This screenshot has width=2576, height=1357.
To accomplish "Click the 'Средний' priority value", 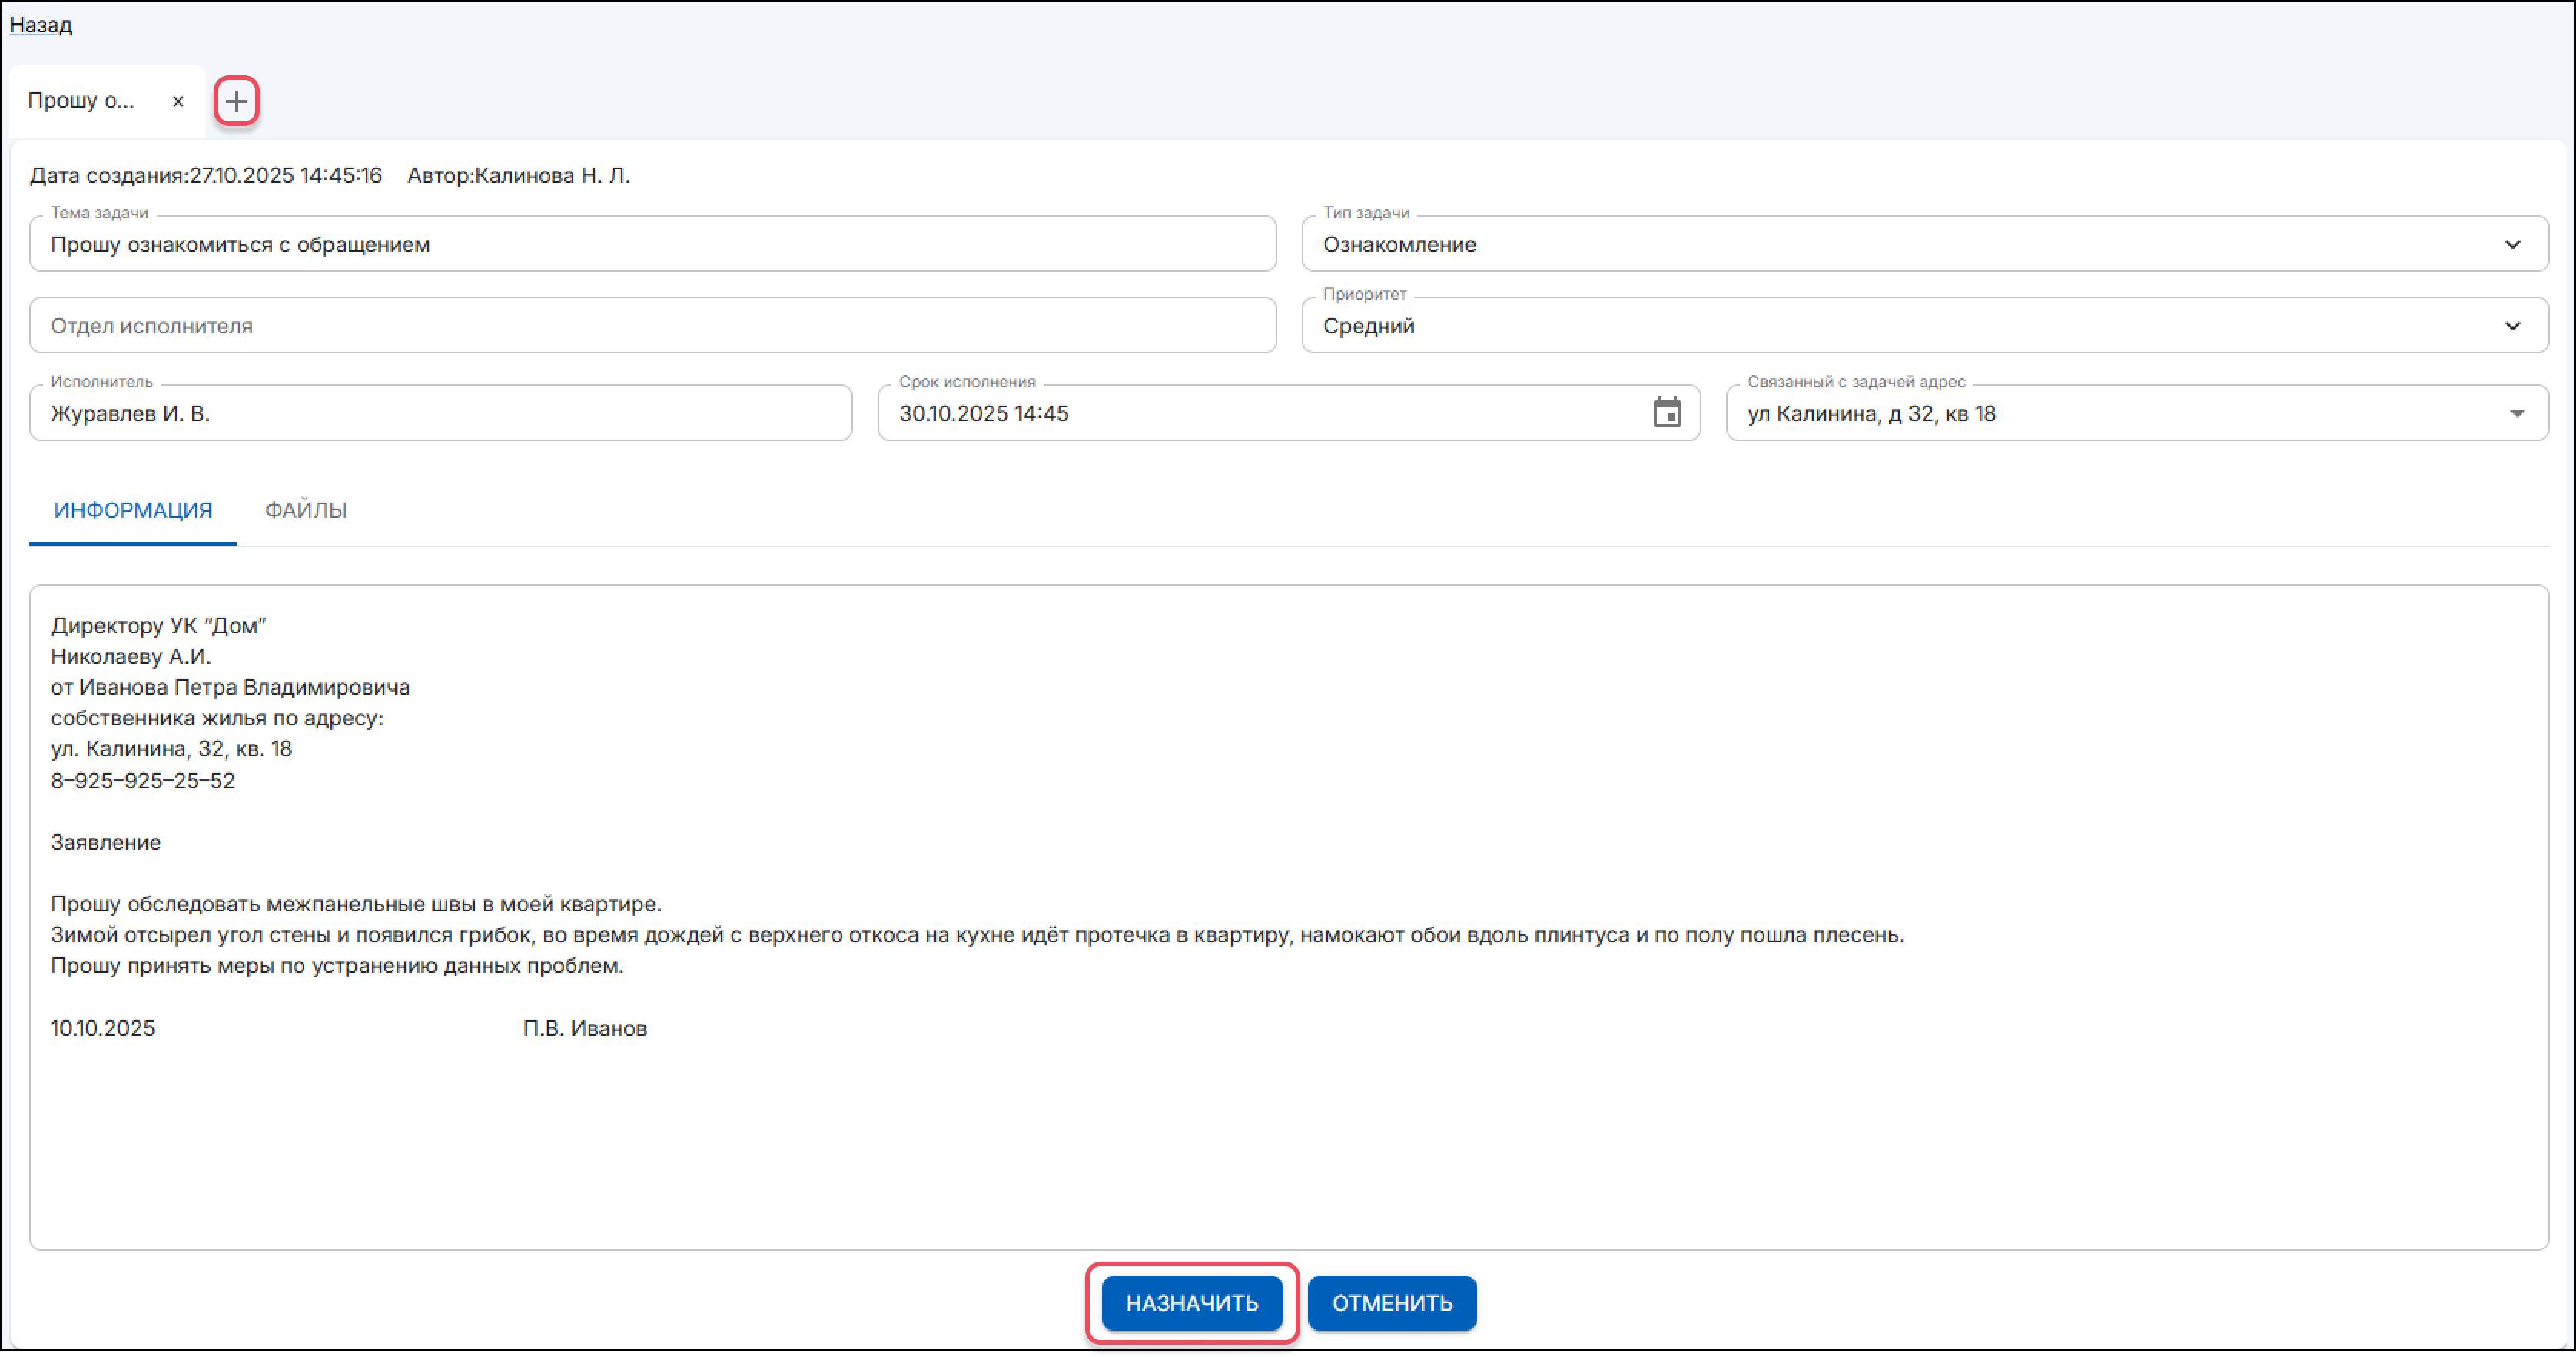I will pos(1369,326).
